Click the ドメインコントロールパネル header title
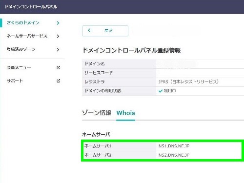The height and width of the screenshot is (183, 244). 31,7
